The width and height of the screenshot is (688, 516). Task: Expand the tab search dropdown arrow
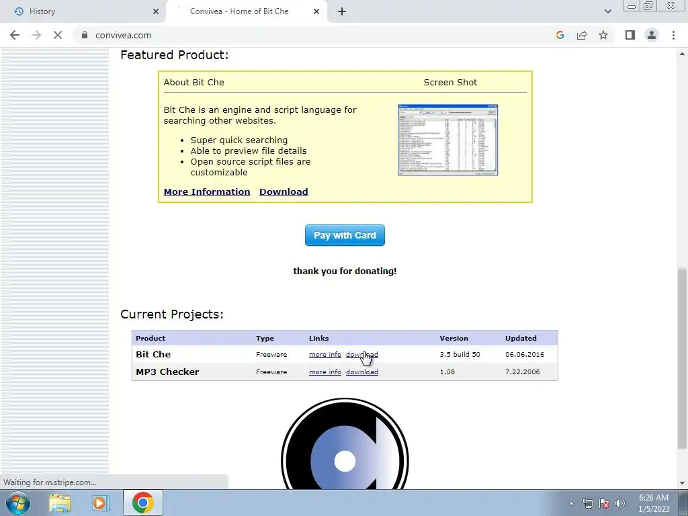(607, 11)
